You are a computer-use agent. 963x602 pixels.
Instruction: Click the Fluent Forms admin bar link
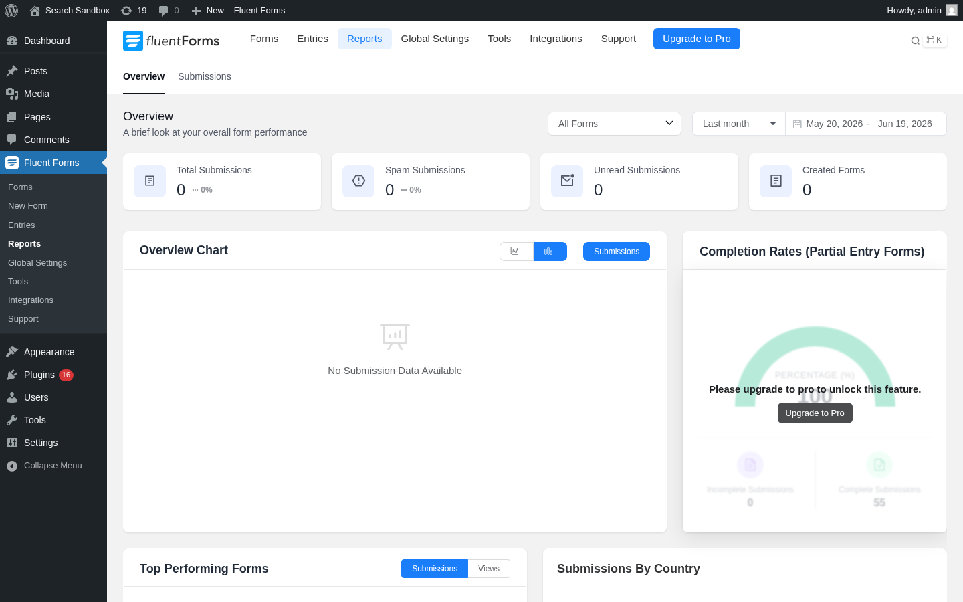click(259, 11)
